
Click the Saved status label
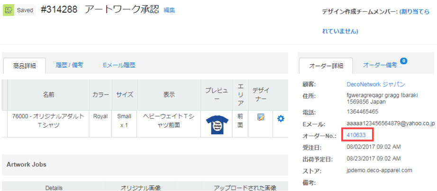click(x=25, y=10)
